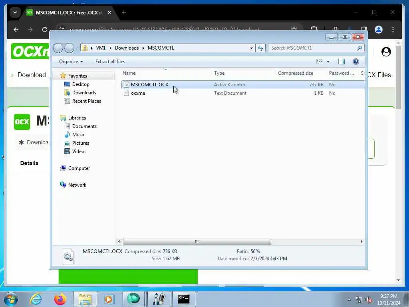Launch Firefox from the taskbar
The height and width of the screenshot is (307, 409).
click(x=60, y=299)
